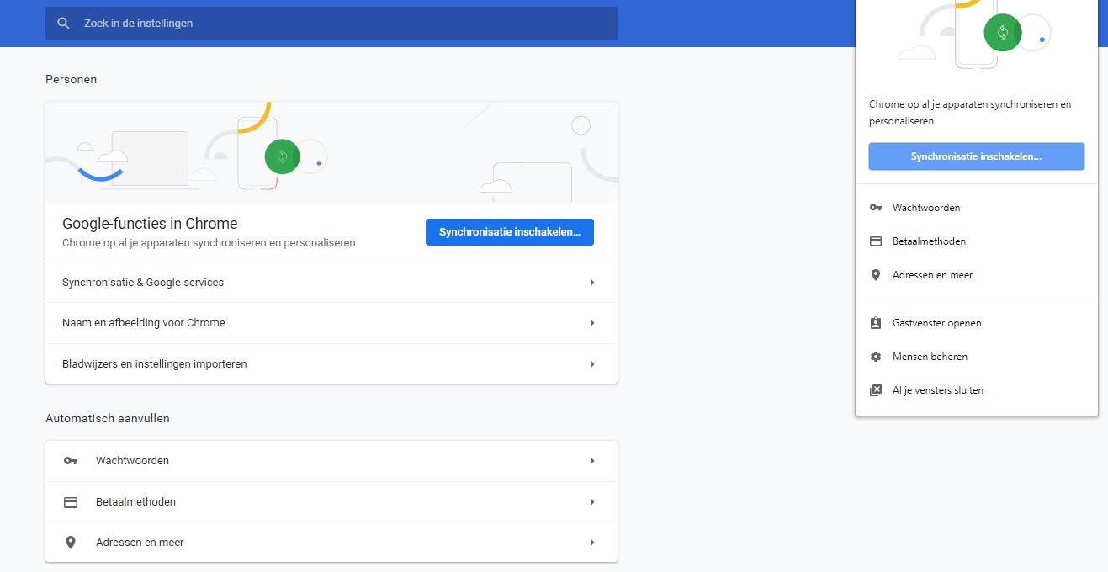
Task: Click the key icon in the profile popup
Action: 876,208
